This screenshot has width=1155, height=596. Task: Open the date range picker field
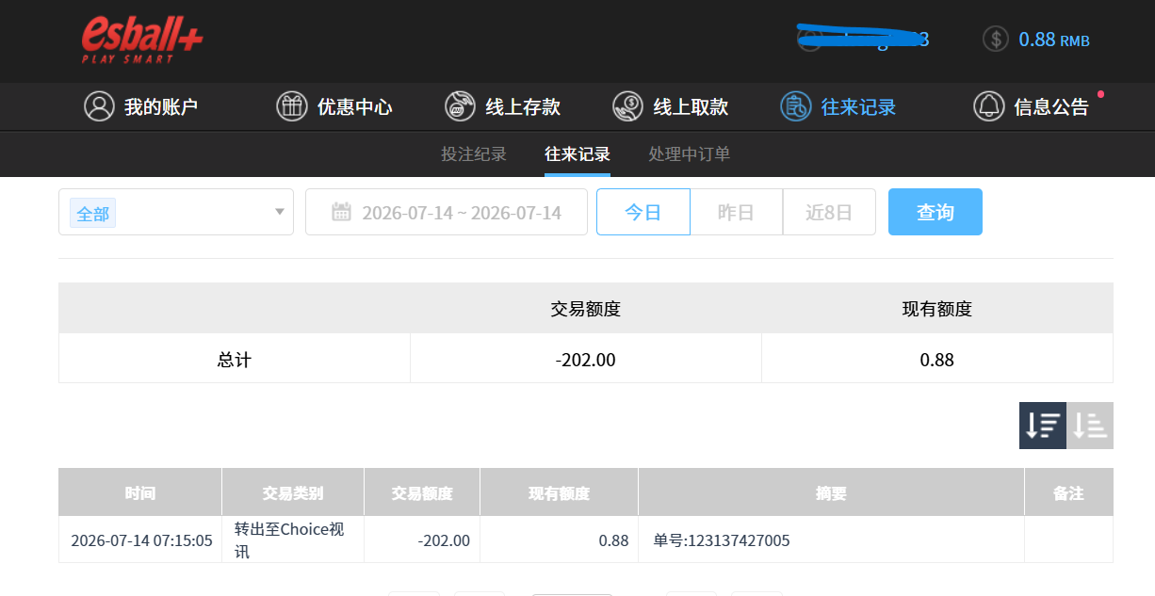coord(447,212)
